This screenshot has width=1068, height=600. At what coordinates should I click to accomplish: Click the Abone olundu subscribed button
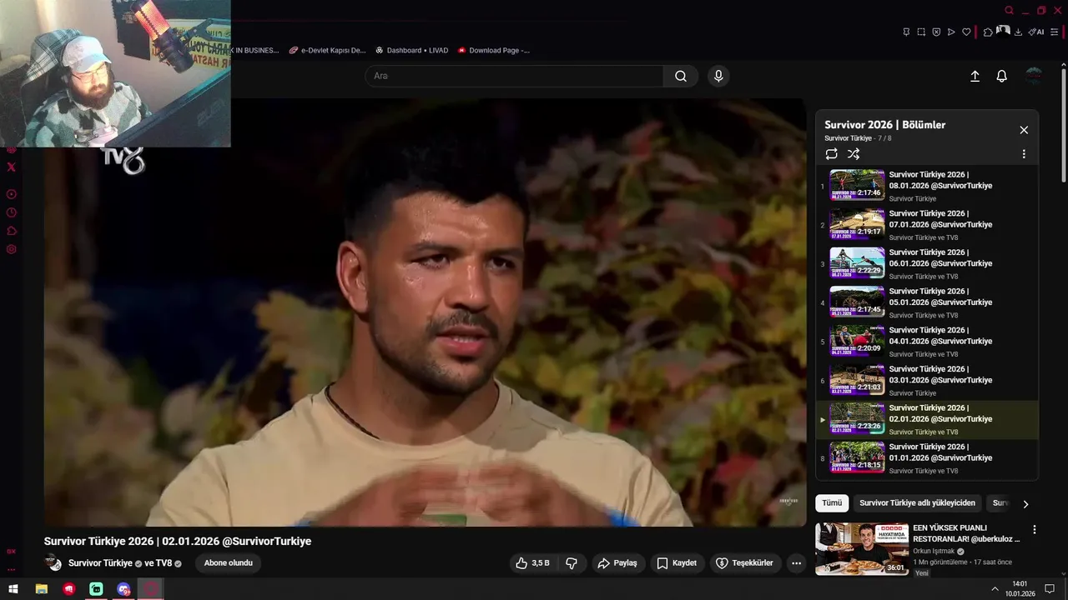pos(229,563)
